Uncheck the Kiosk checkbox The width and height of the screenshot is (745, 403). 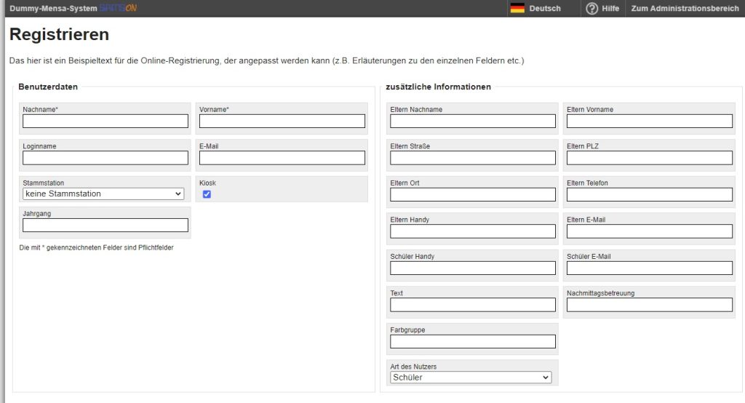(207, 194)
